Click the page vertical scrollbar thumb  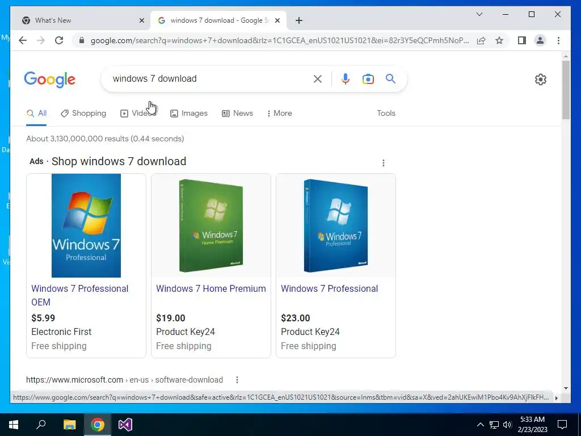coord(566,90)
